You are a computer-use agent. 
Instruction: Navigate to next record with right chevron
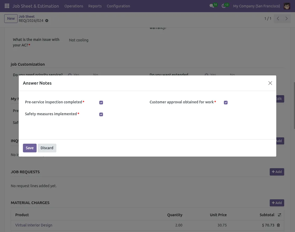[287, 18]
